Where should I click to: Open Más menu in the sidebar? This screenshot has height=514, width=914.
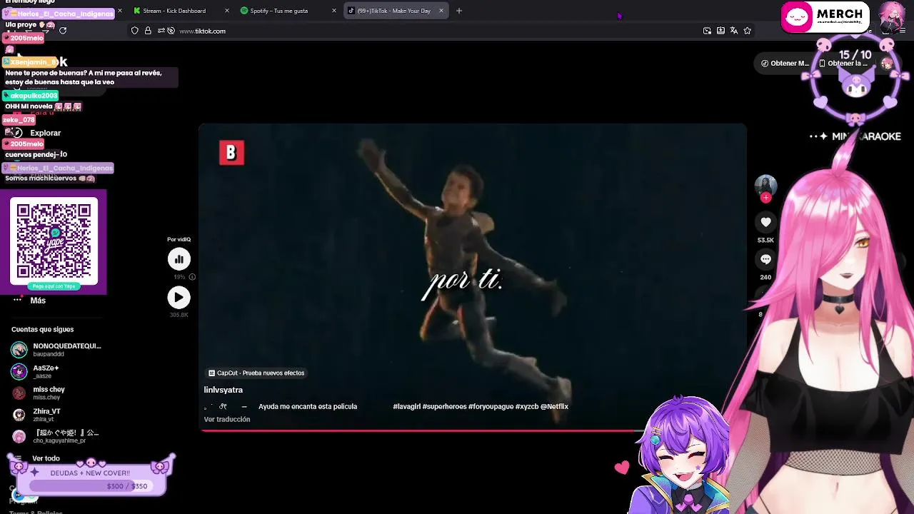[38, 301]
